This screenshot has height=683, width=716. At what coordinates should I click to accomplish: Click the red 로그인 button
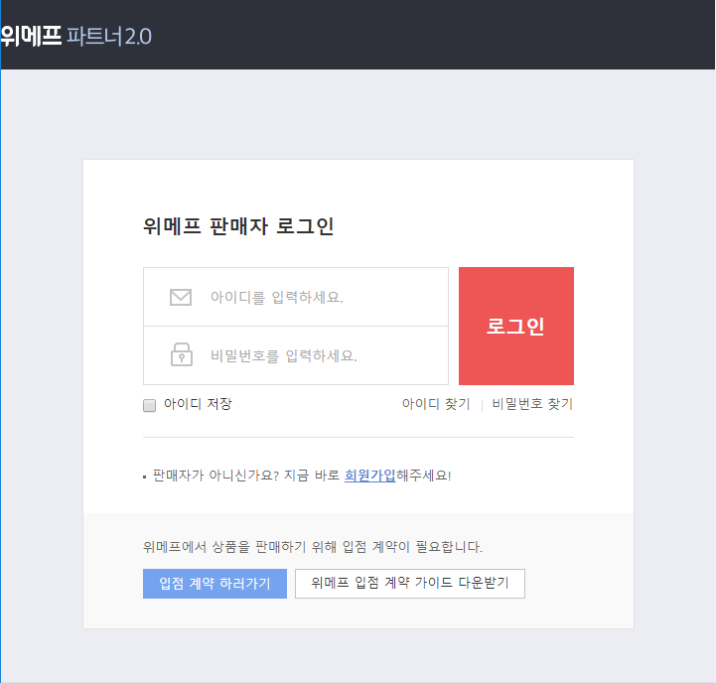(x=516, y=326)
